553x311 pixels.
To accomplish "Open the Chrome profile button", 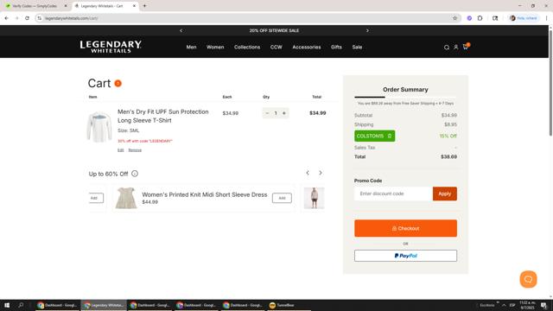I will pos(524,18).
